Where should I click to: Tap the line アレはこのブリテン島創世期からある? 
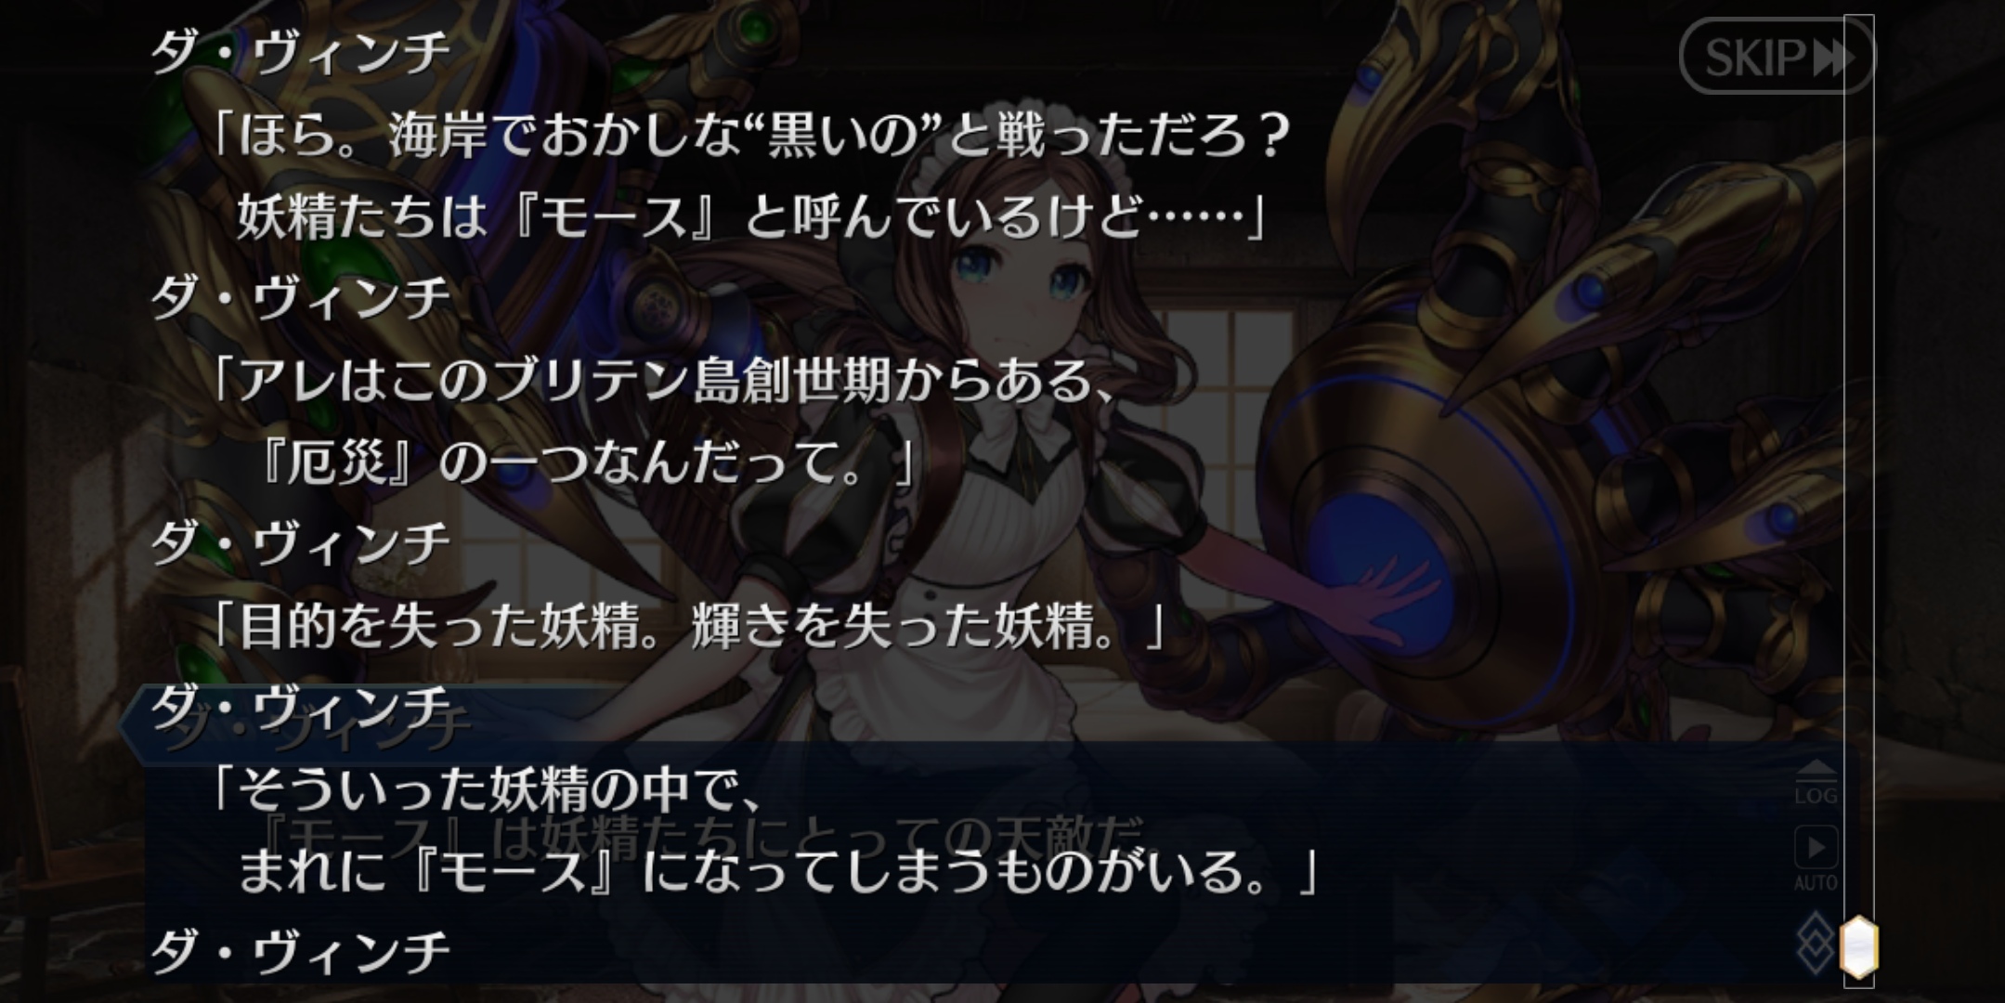tap(662, 381)
